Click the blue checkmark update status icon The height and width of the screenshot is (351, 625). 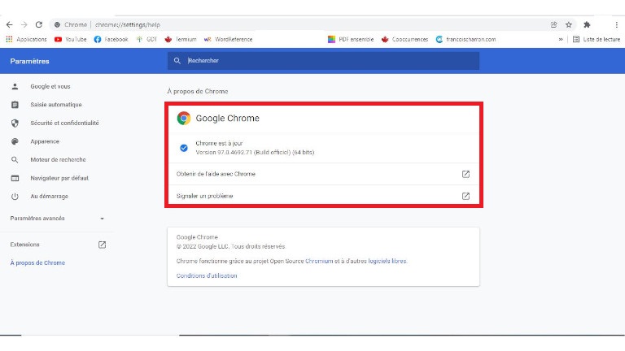(184, 148)
